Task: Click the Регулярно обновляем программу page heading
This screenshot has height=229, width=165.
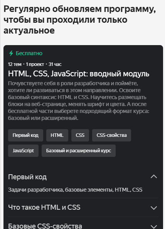Action: pos(79,20)
